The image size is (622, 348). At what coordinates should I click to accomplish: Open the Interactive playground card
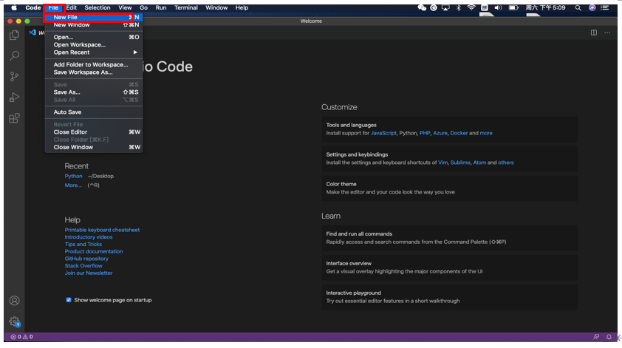pos(449,297)
